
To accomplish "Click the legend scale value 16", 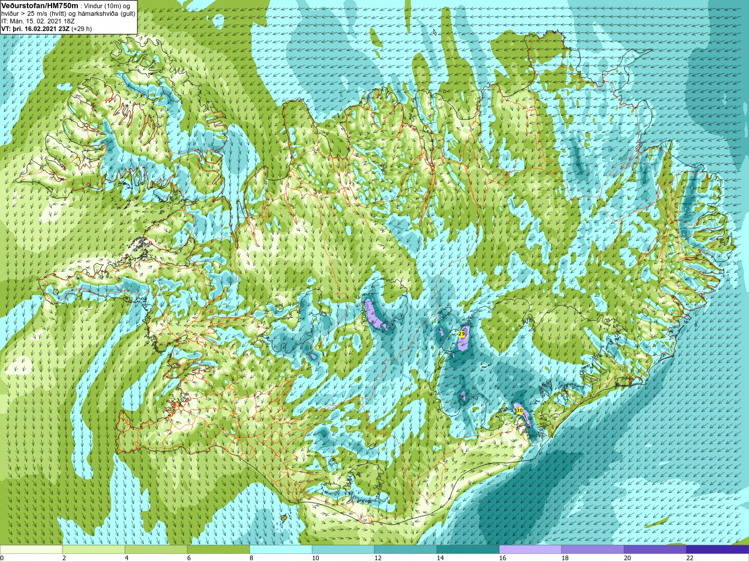I will (x=502, y=558).
